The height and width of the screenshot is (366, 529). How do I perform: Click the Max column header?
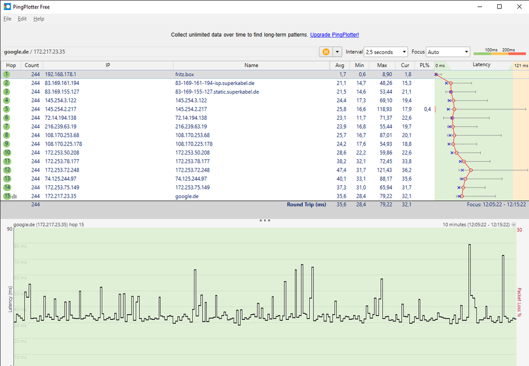[x=382, y=66]
